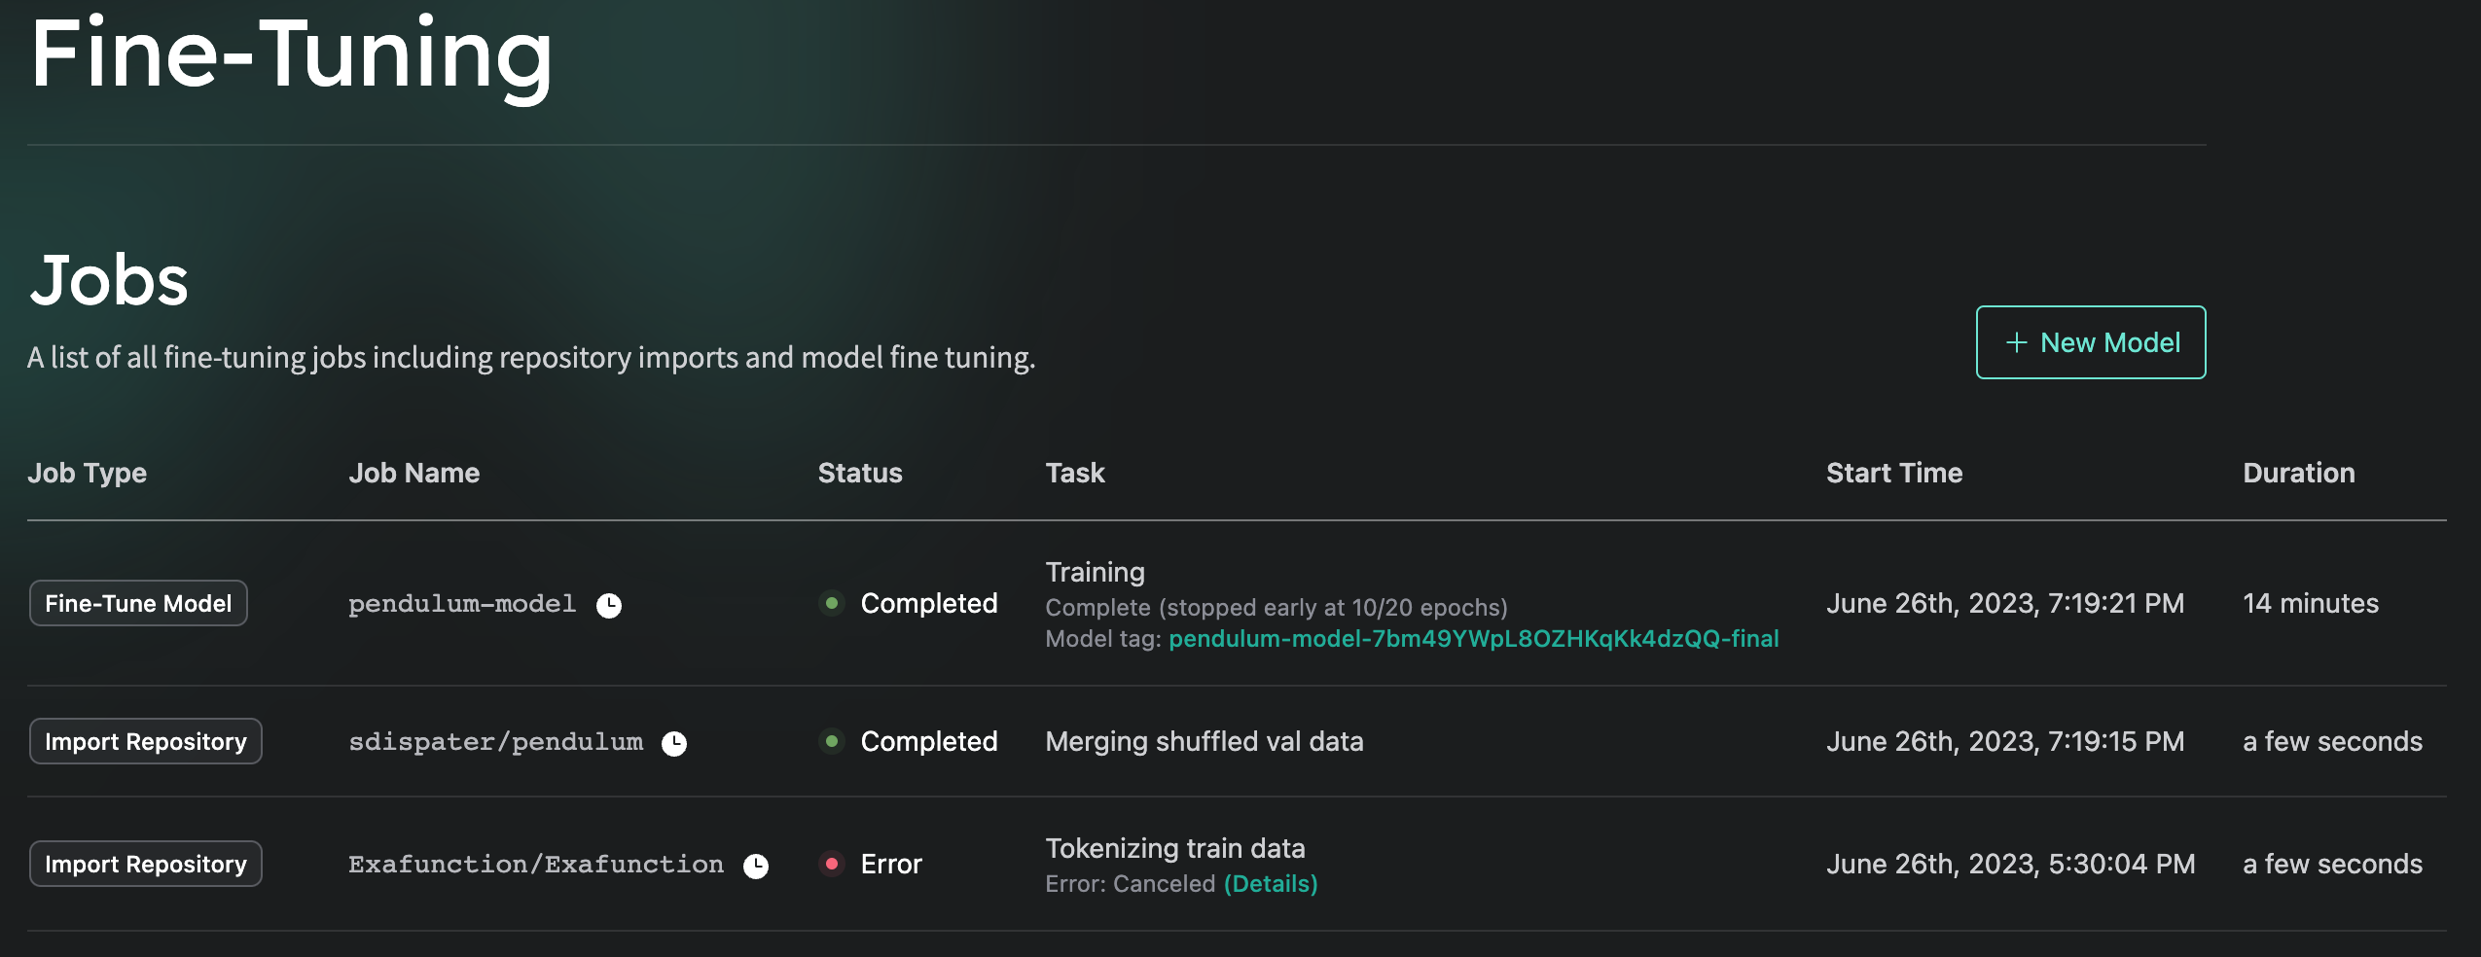Open the pendulum-model final model tag link
The image size is (2481, 957).
[x=1473, y=638]
